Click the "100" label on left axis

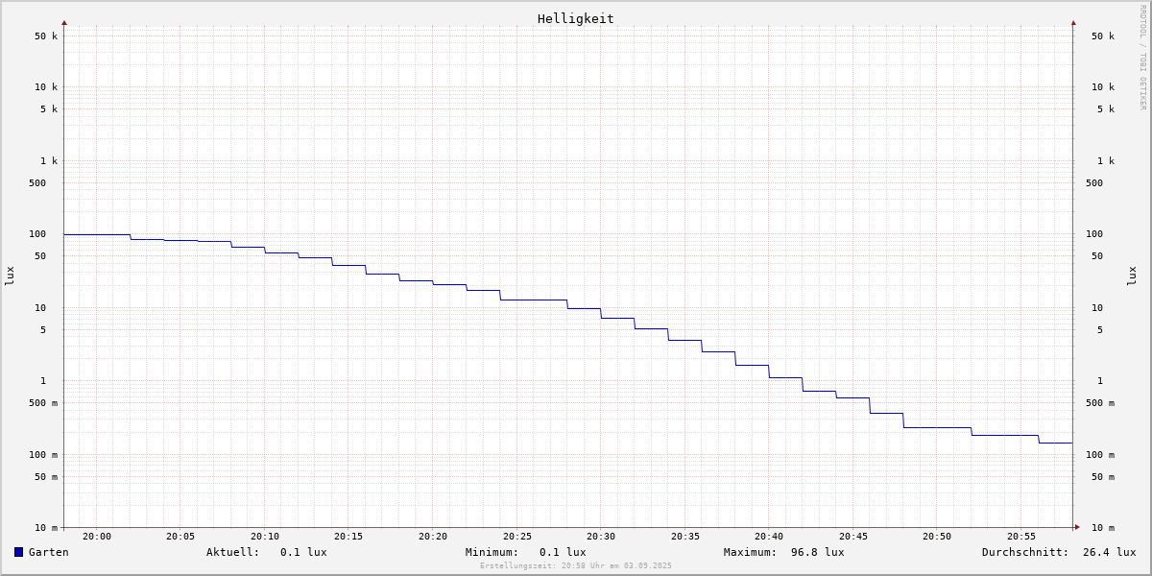pyautogui.click(x=37, y=234)
